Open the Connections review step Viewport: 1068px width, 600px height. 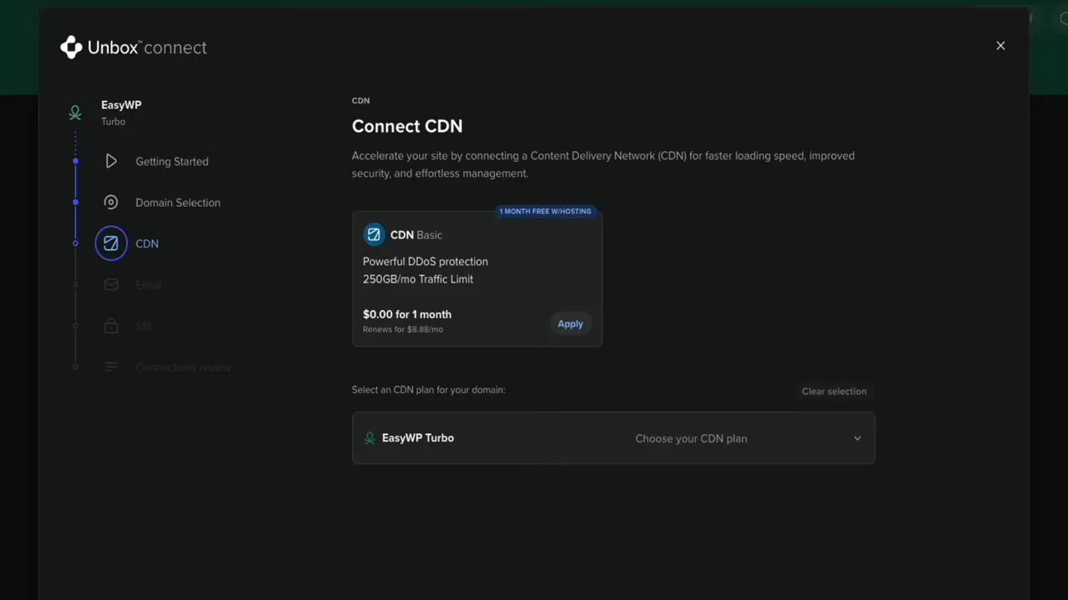(x=183, y=367)
